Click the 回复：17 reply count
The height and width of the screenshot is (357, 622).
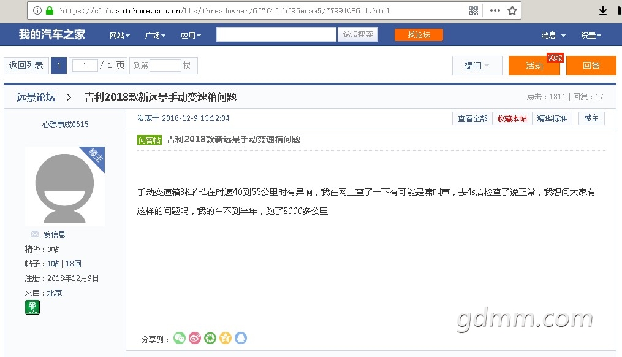tap(588, 96)
